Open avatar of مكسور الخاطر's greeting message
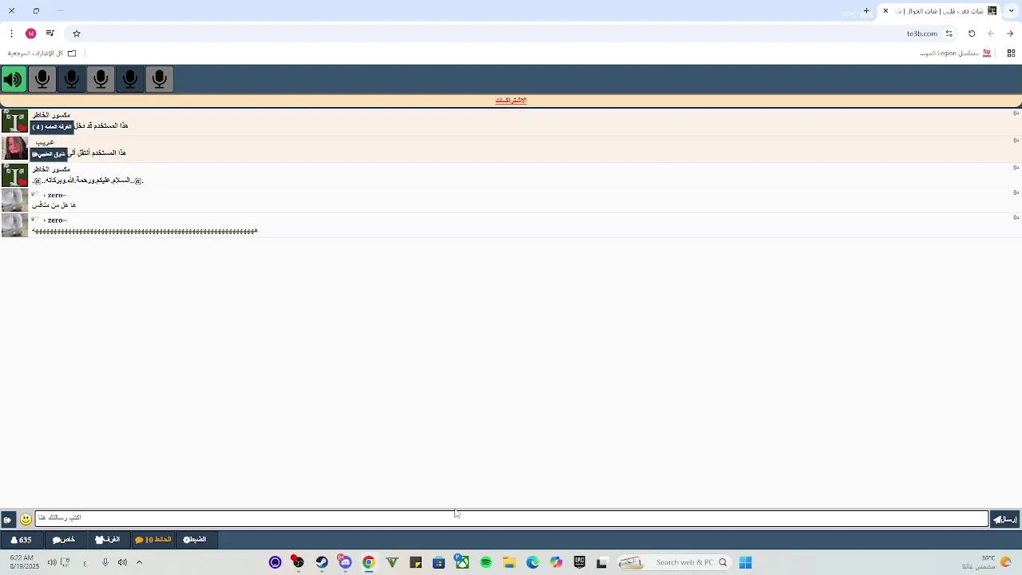This screenshot has width=1022, height=575. 14,176
